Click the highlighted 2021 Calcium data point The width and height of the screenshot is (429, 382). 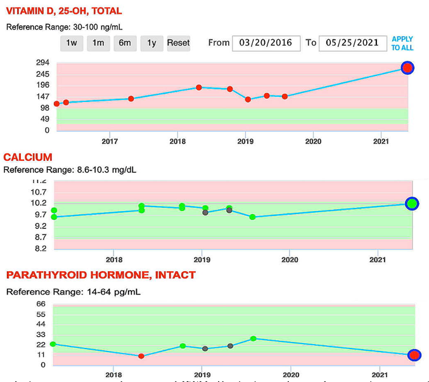tap(412, 203)
